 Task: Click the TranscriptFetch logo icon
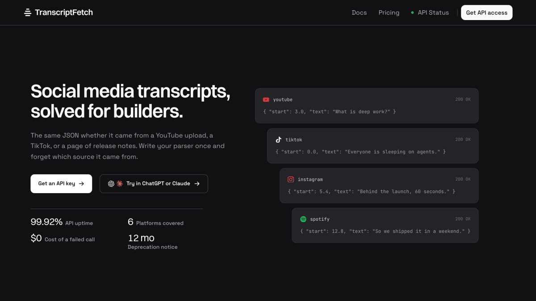(28, 12)
